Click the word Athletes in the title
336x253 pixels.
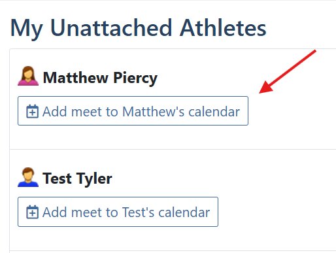(x=223, y=28)
